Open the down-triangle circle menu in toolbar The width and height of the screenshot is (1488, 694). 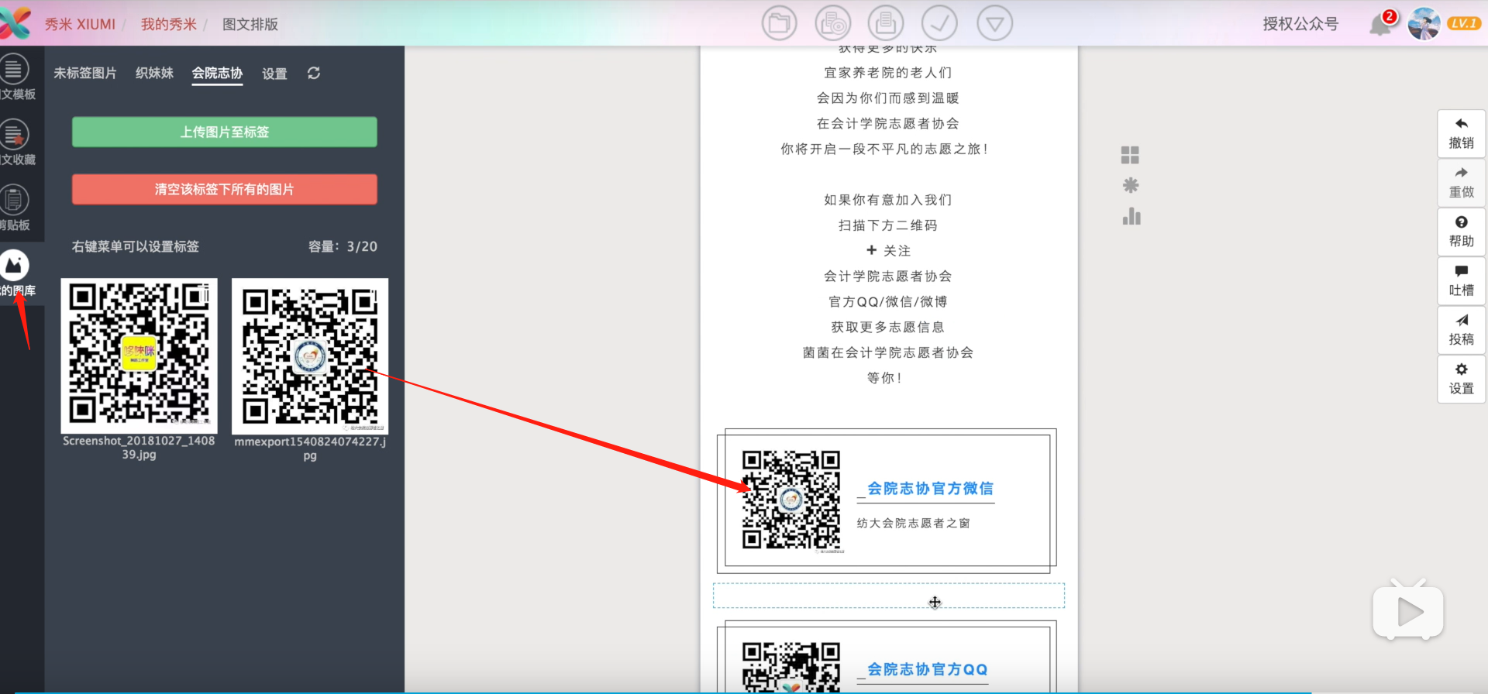point(995,23)
